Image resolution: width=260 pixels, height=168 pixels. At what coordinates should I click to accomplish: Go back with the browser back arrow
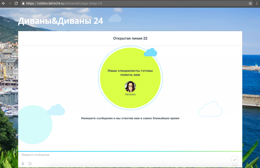[x=4, y=3]
